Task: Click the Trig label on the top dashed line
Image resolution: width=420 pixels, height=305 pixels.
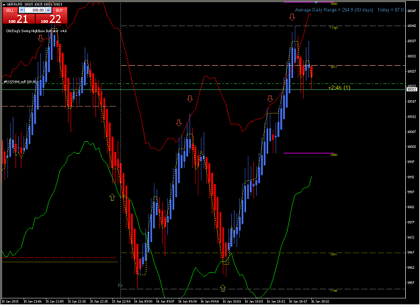Action: pyautogui.click(x=333, y=28)
